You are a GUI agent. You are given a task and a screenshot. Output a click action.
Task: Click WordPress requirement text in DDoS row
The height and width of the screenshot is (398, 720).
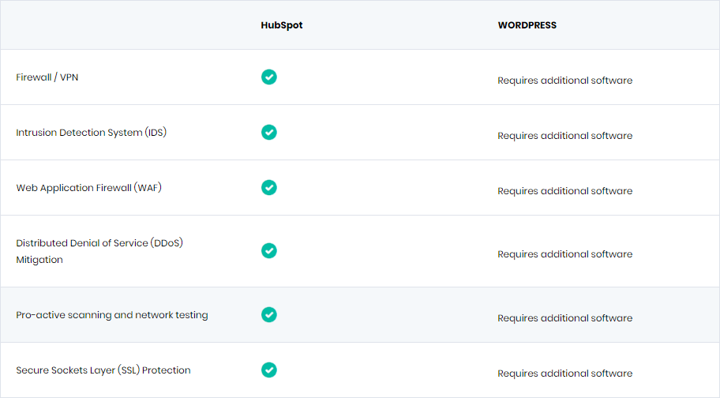click(564, 253)
